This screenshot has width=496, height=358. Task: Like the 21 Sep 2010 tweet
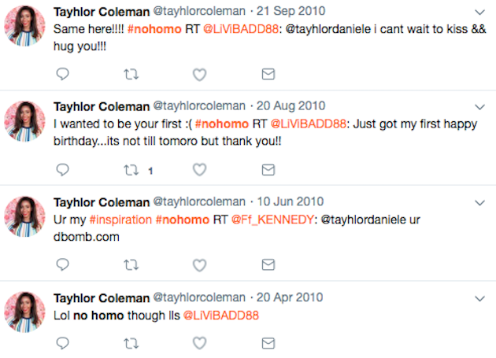tap(200, 75)
